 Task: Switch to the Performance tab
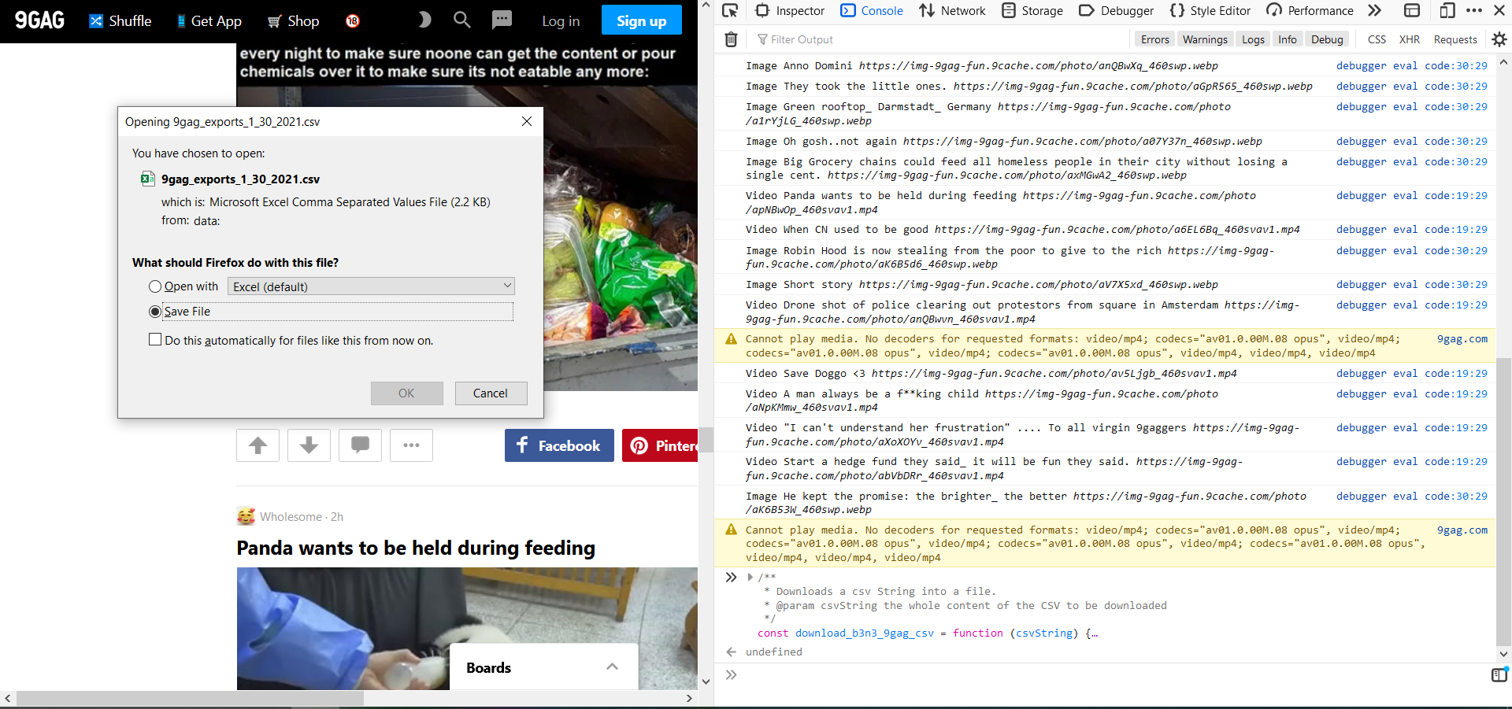[1310, 11]
